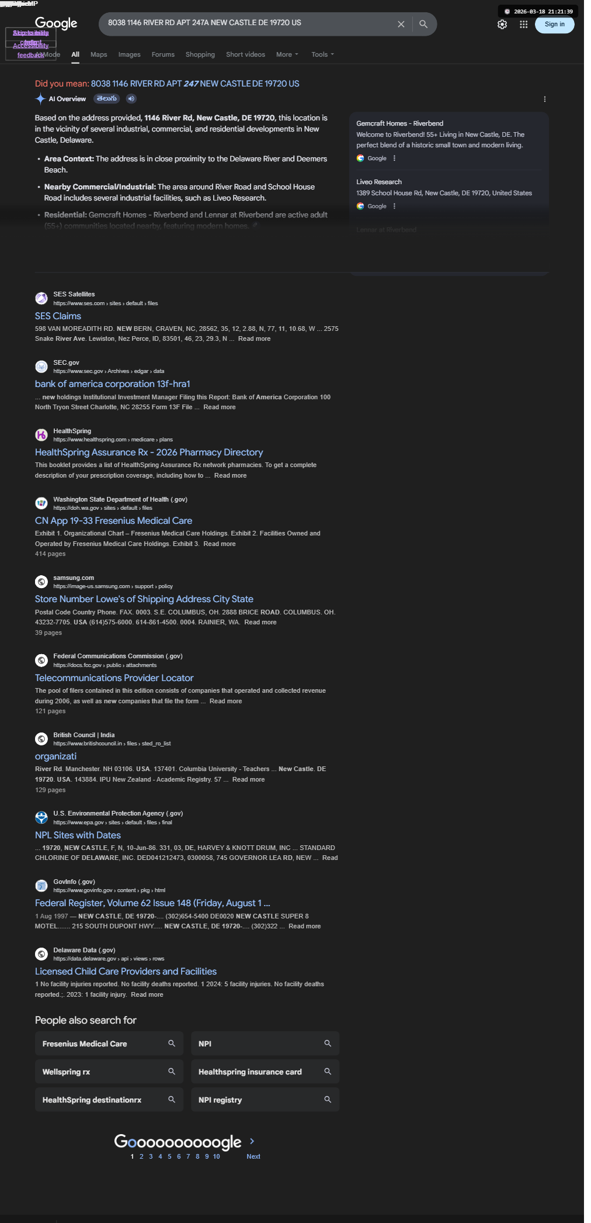Viewport: 591px width, 1223px height.
Task: Open AI Overview three-dot options menu
Action: (544, 99)
